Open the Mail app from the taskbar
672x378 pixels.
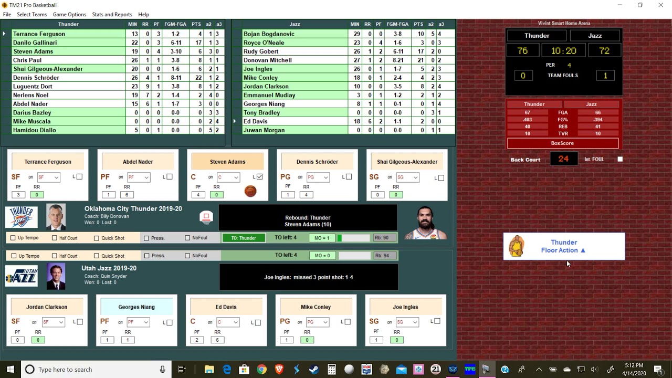(x=401, y=370)
